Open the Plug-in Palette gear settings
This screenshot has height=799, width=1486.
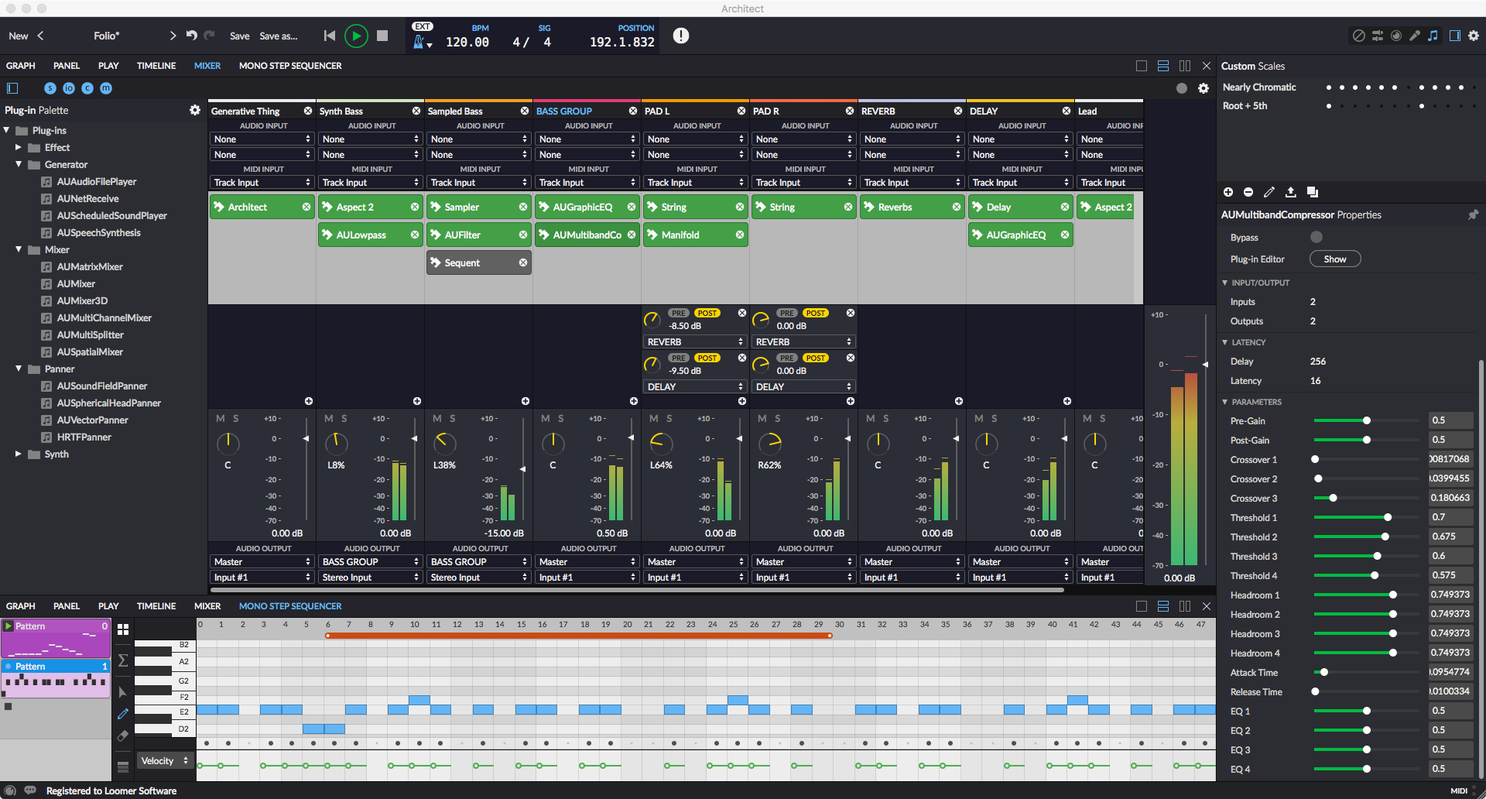[x=195, y=110]
